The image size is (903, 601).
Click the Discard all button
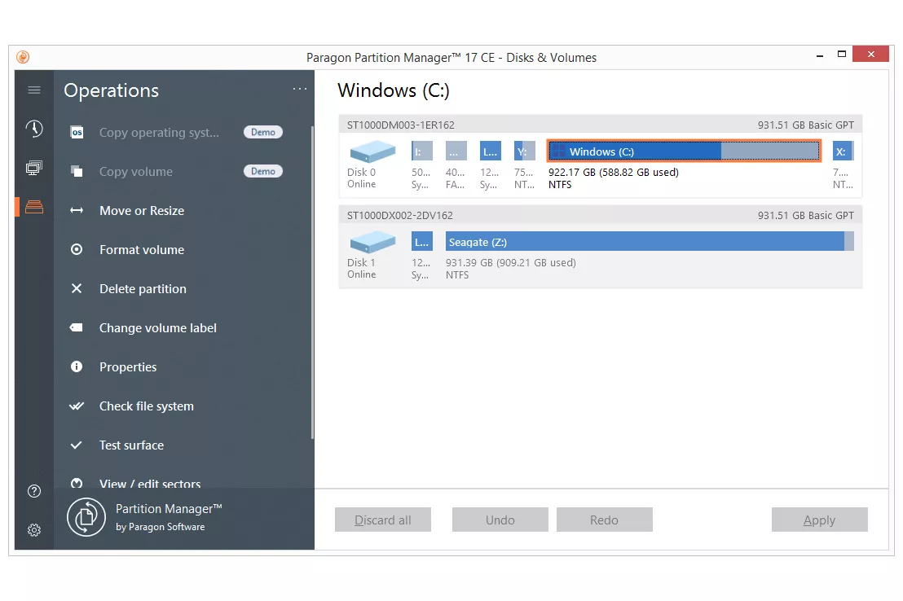(383, 520)
